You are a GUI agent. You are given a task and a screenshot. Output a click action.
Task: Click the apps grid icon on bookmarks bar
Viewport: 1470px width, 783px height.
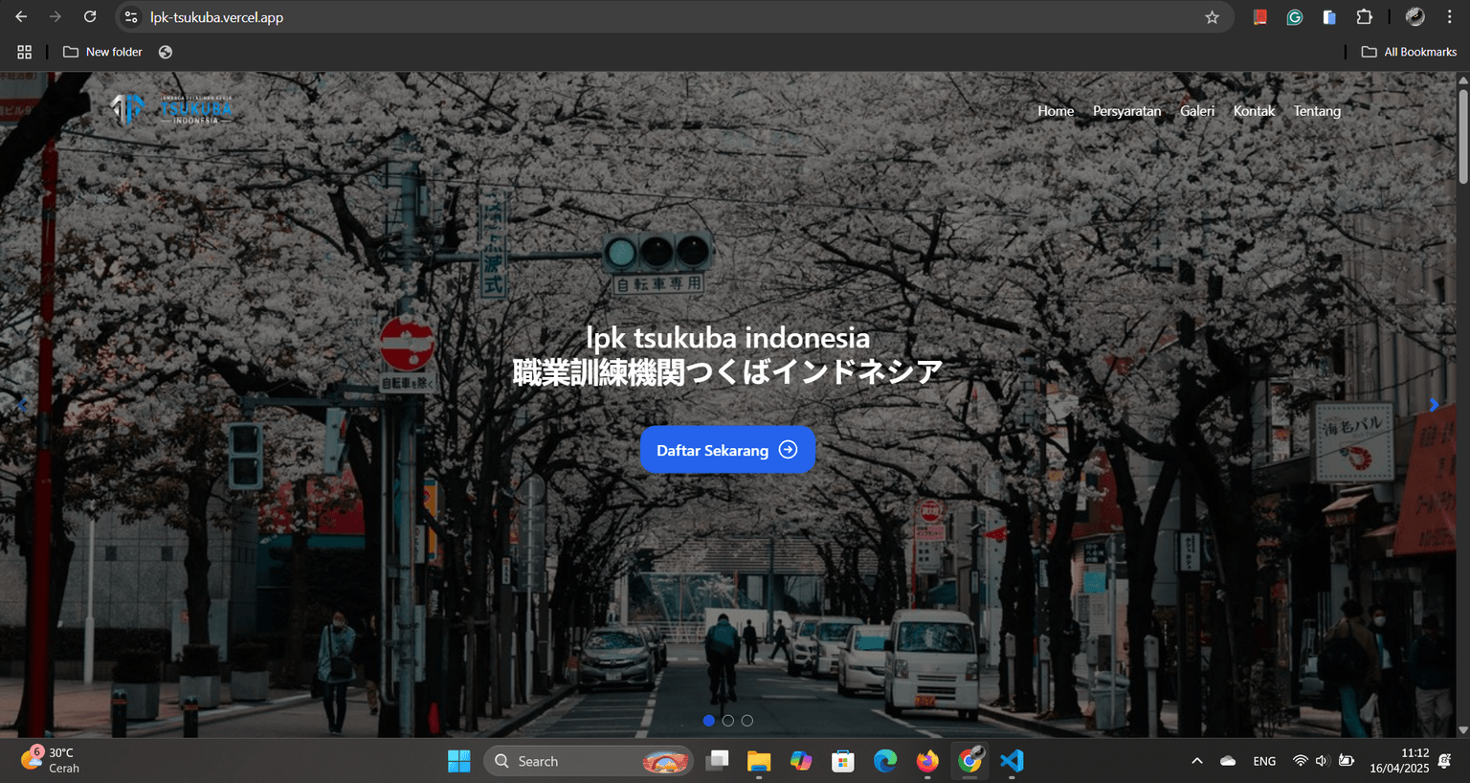pyautogui.click(x=24, y=52)
